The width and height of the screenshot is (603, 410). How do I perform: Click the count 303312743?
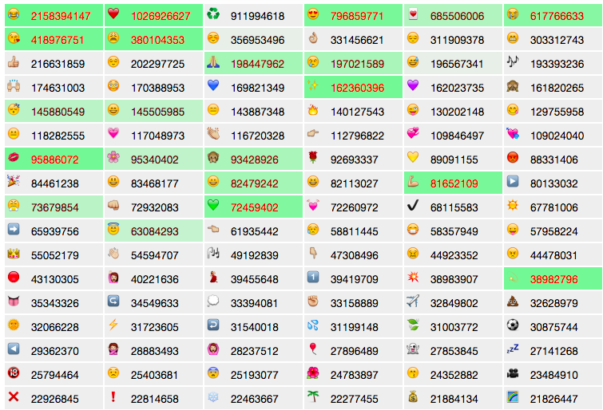[557, 40]
